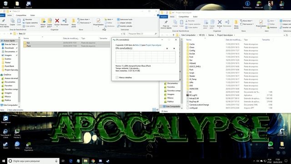Image resolution: width=291 pixels, height=164 pixels.
Task: Select Downloads in Beta 2.0 navigation pane
Action: (9, 48)
